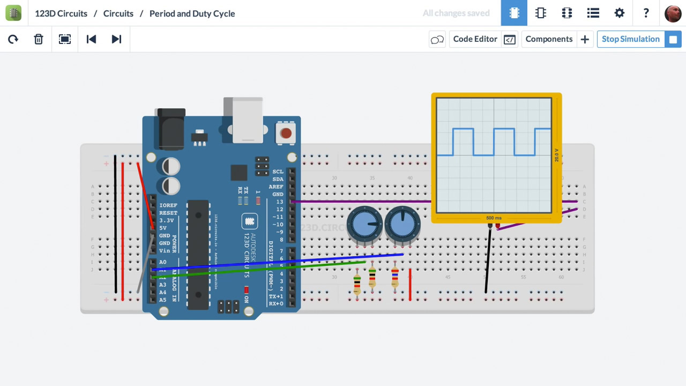686x386 pixels.
Task: Open the Components panel
Action: [x=549, y=39]
